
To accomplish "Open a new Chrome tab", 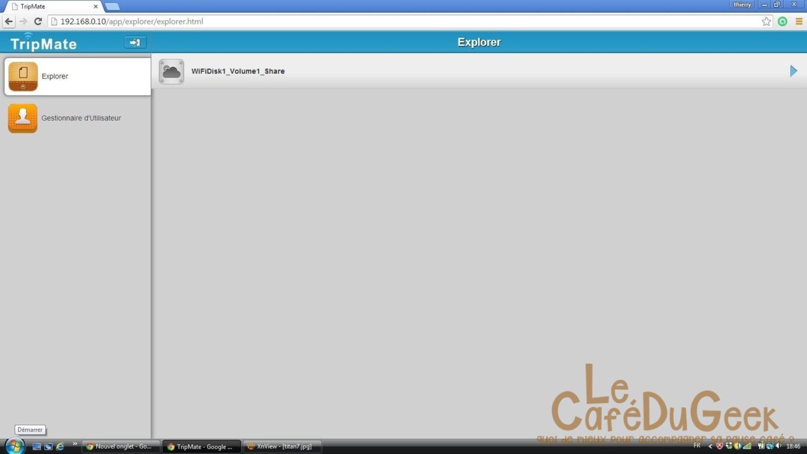I will click(x=112, y=7).
